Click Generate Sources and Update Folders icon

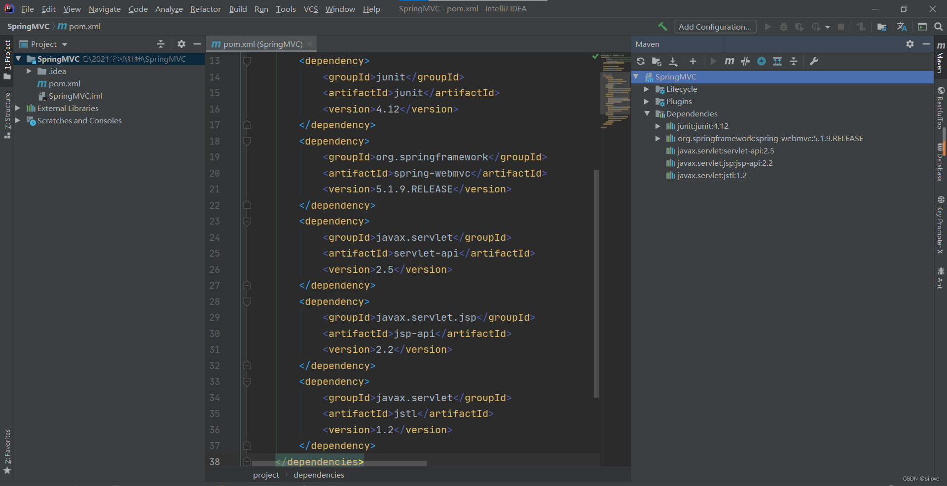(656, 61)
